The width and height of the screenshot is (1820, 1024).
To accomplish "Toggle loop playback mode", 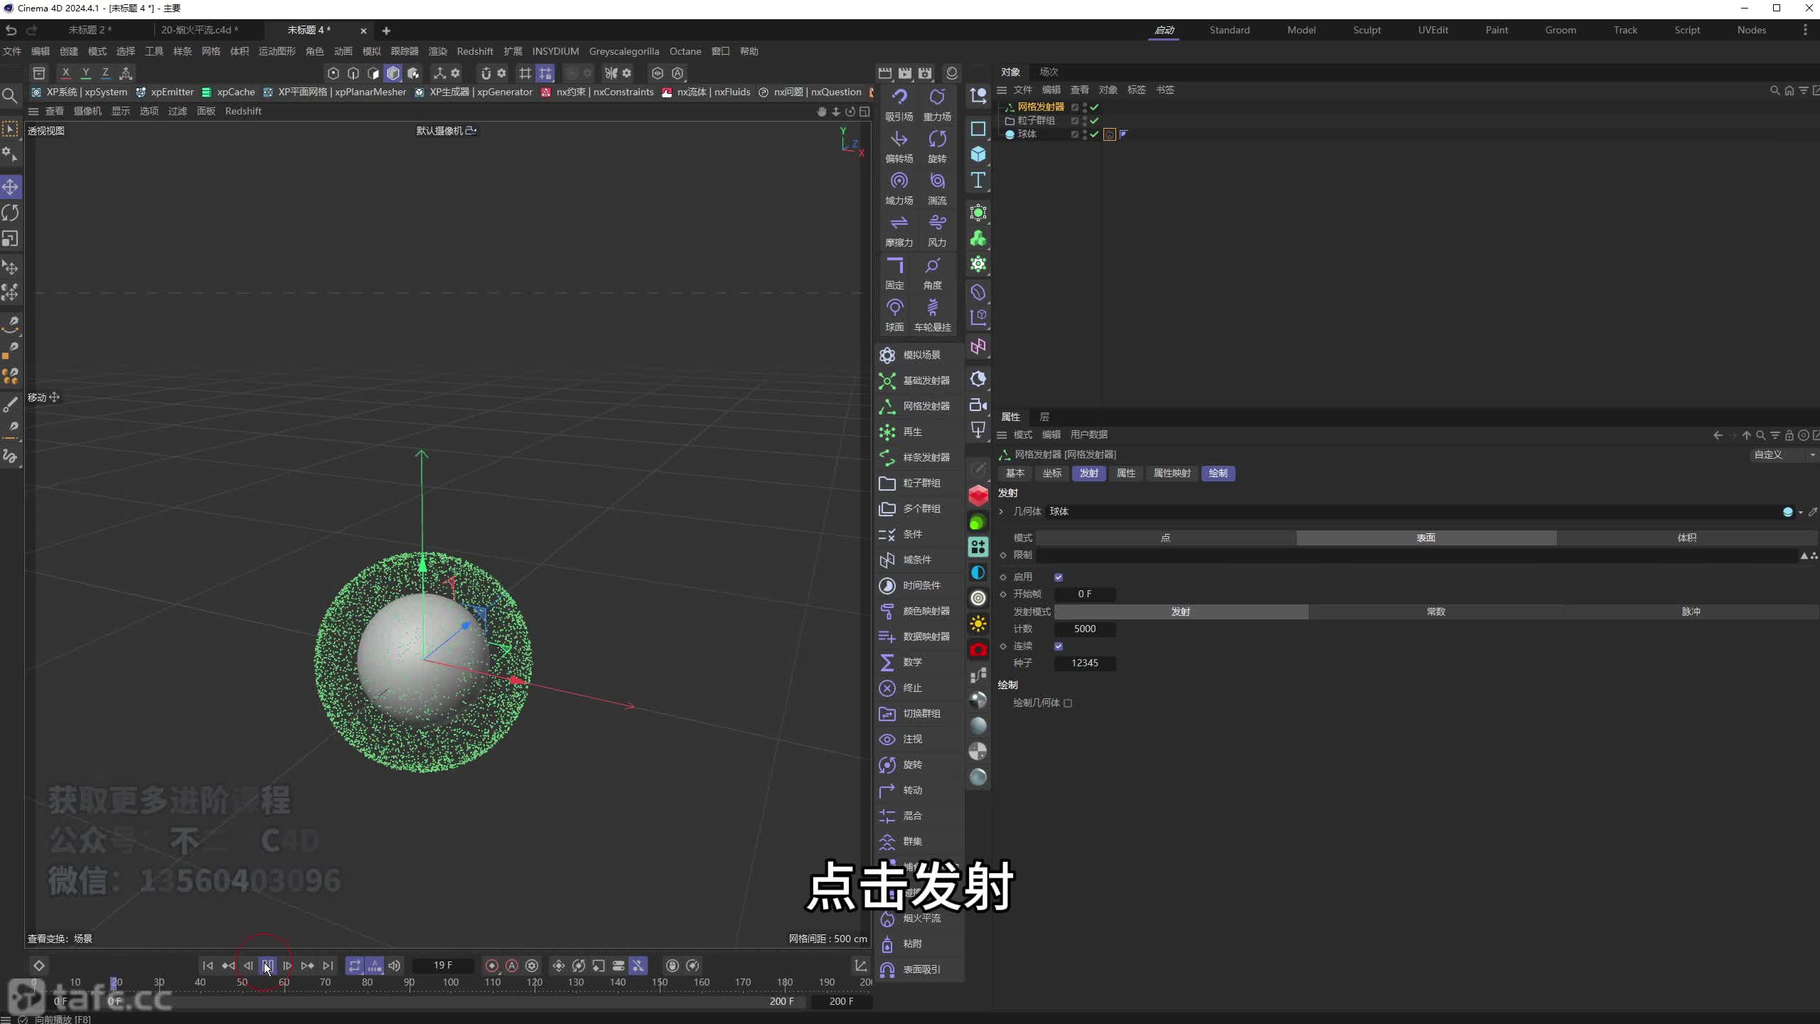I will pyautogui.click(x=354, y=966).
